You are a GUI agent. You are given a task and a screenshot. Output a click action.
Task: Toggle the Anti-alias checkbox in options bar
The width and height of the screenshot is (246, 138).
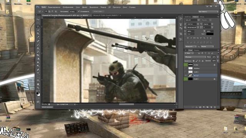[x=79, y=11]
